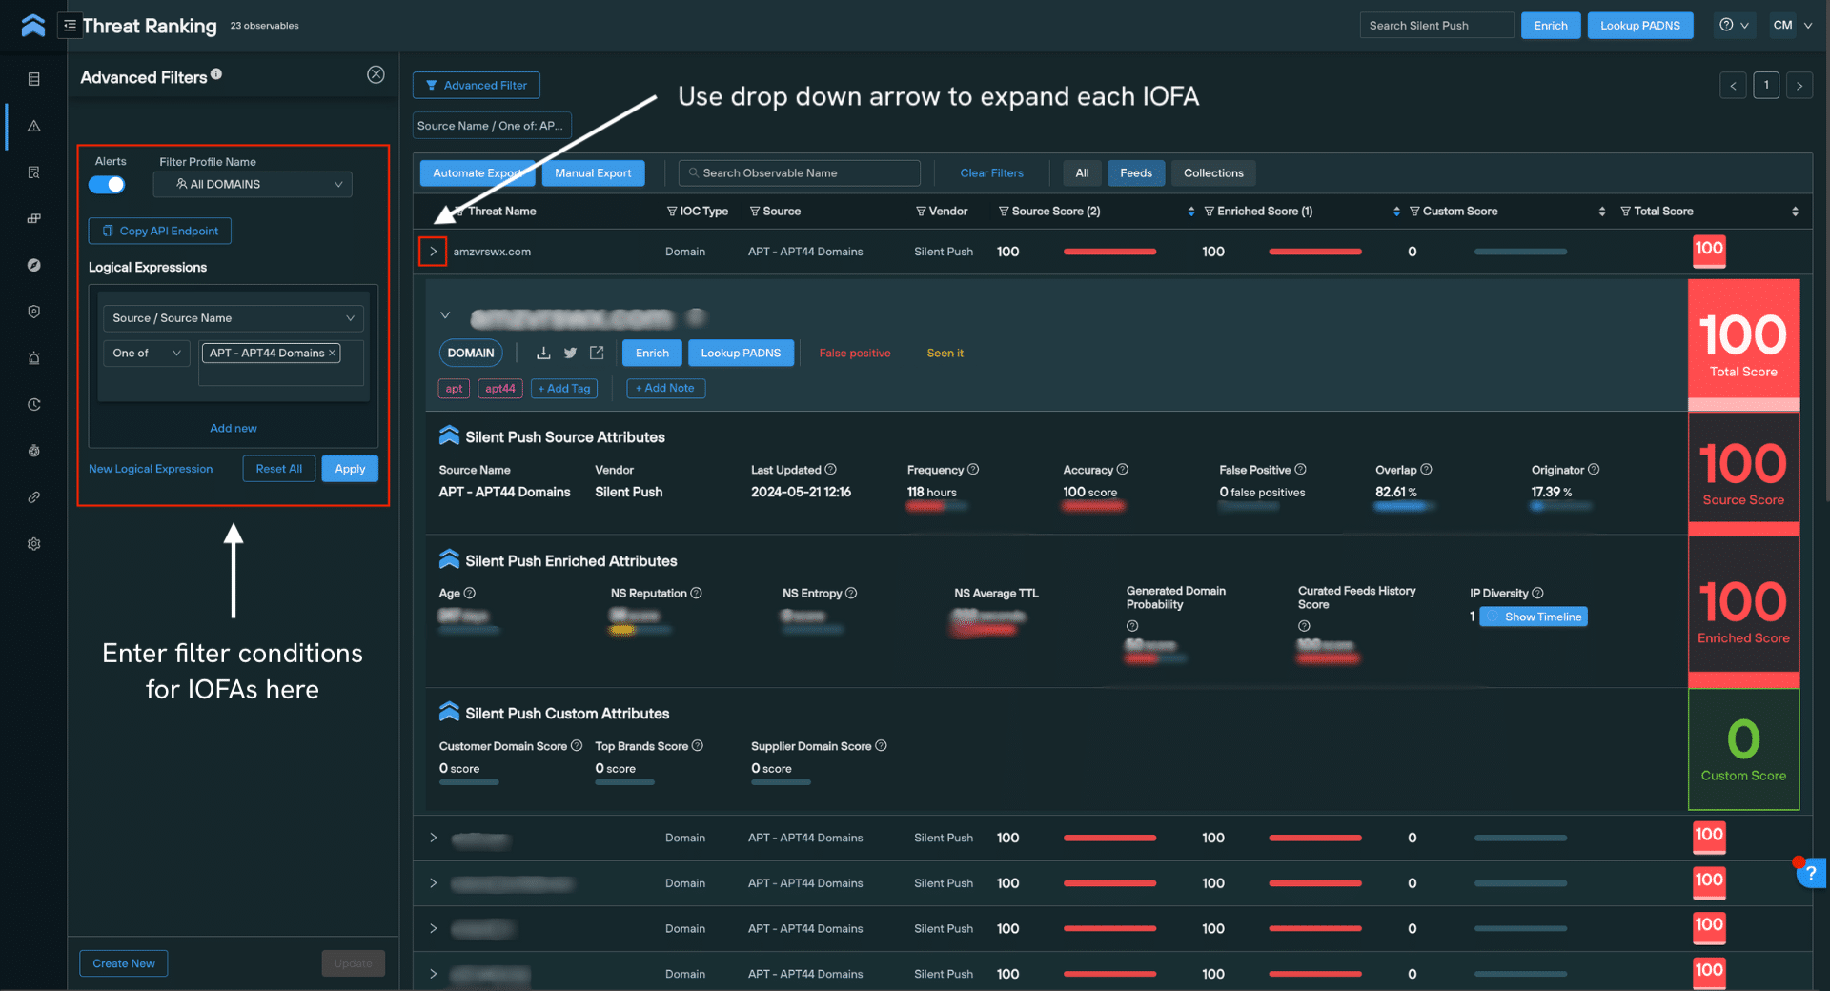
Task: Click the Overlap 82.61% progress bar
Action: [x=1405, y=507]
